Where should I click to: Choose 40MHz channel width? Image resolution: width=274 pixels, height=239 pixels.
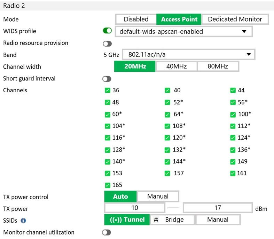tap(176, 67)
